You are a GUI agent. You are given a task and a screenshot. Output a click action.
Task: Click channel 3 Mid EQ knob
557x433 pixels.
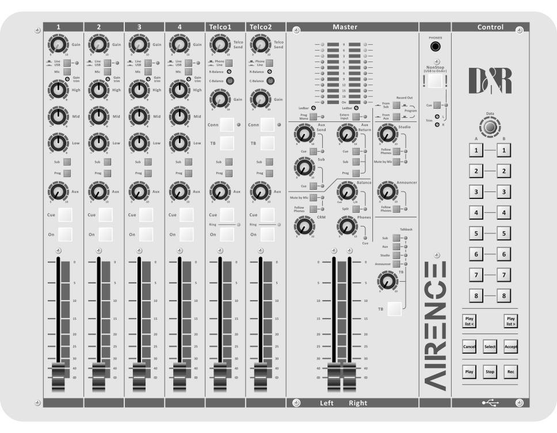coord(139,116)
